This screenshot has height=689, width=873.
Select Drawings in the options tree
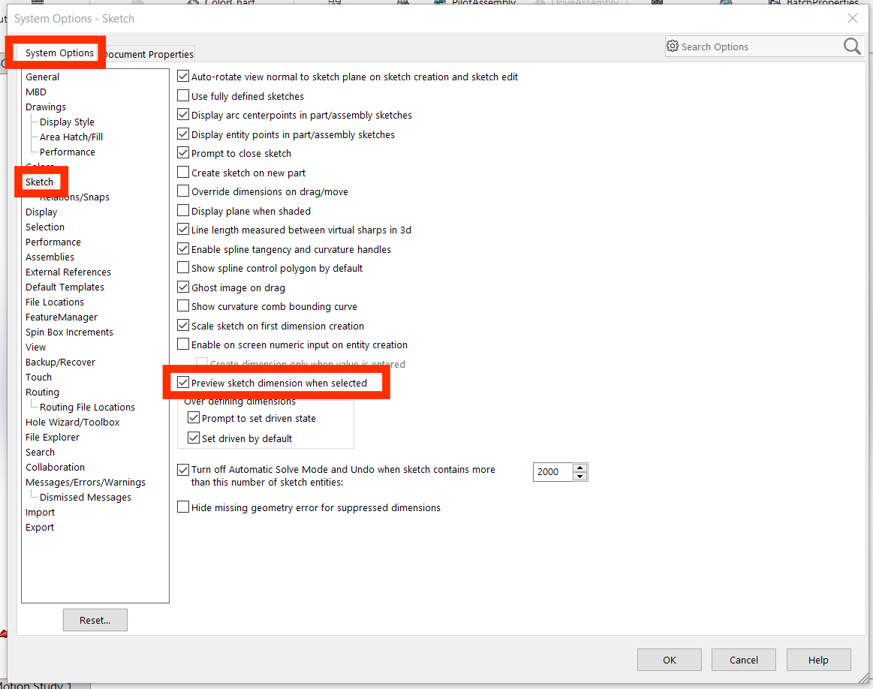pyautogui.click(x=45, y=107)
